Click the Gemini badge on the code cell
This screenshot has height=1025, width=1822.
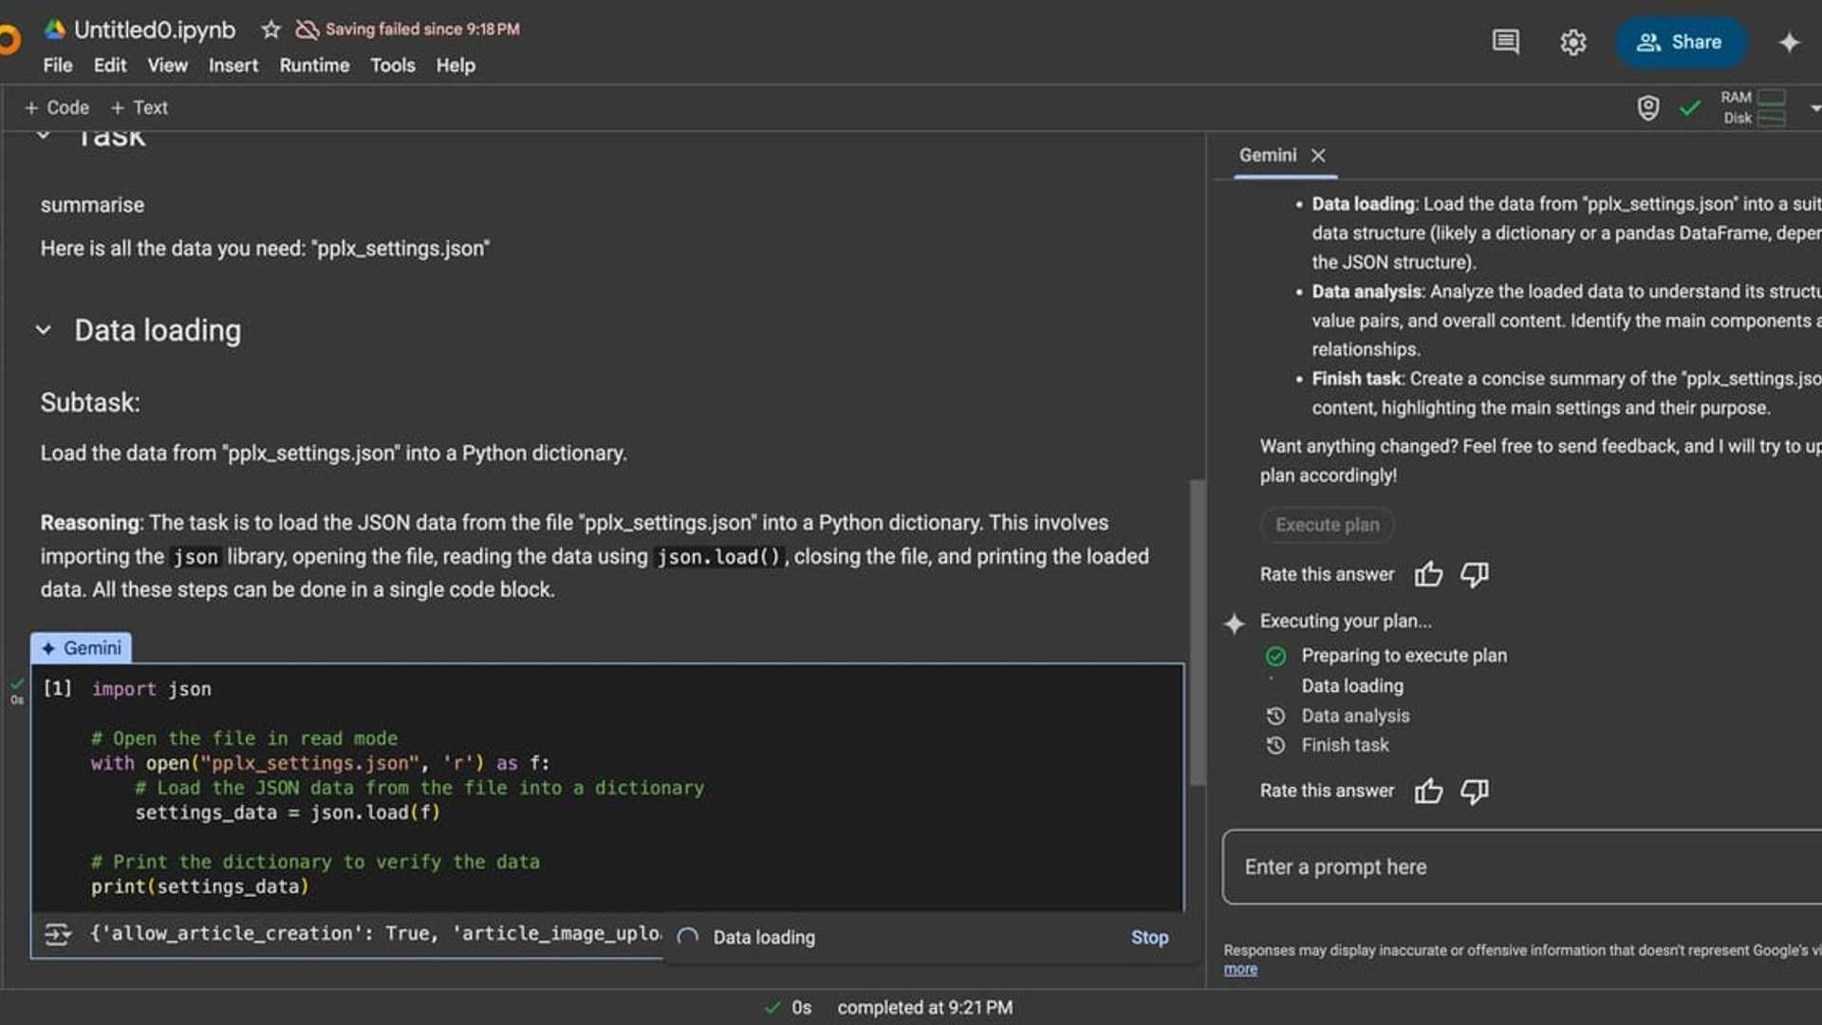click(x=81, y=647)
